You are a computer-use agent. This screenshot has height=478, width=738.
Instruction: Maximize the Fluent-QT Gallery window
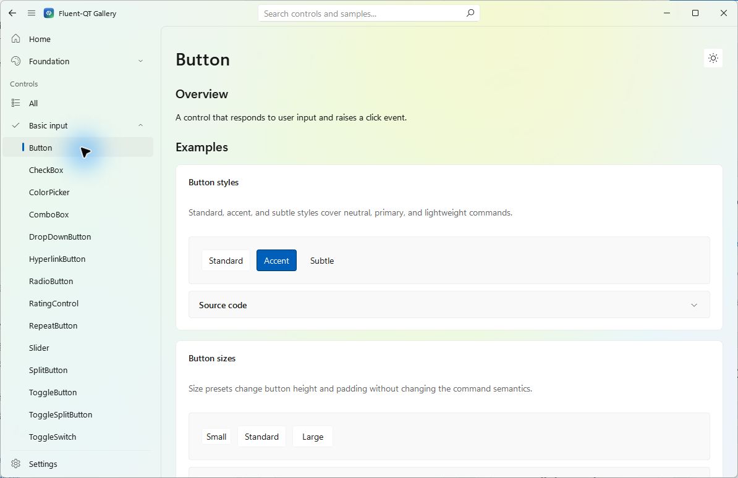pos(695,13)
